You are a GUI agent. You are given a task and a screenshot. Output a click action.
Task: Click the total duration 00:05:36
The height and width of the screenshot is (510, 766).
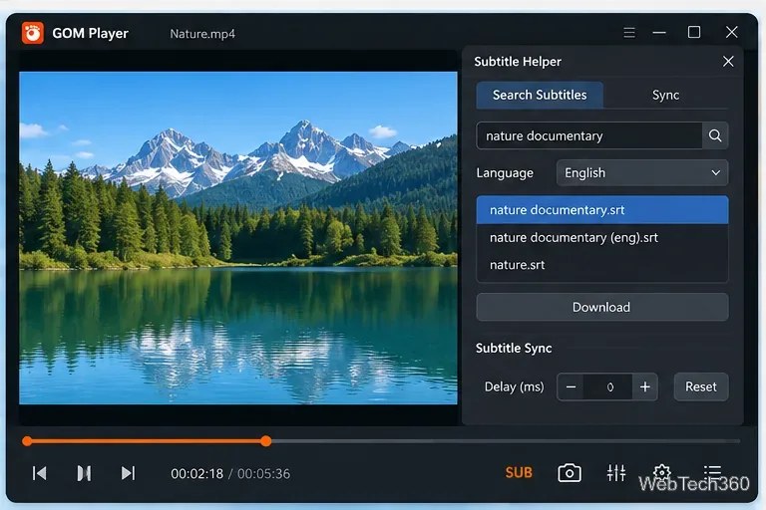click(x=263, y=474)
